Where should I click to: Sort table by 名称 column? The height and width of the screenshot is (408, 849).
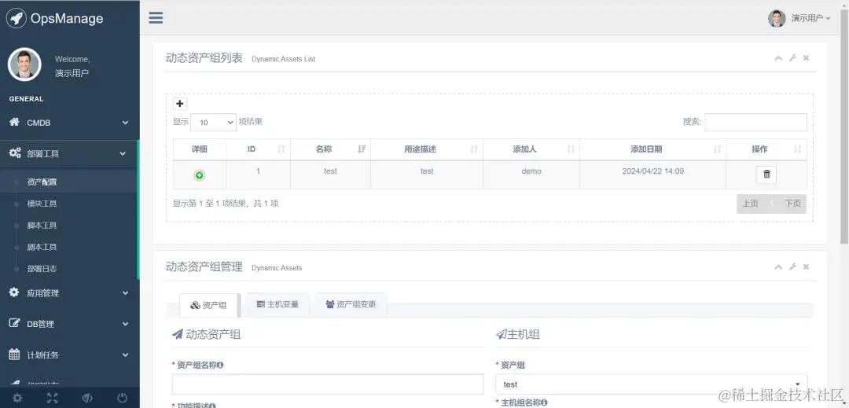(x=330, y=149)
